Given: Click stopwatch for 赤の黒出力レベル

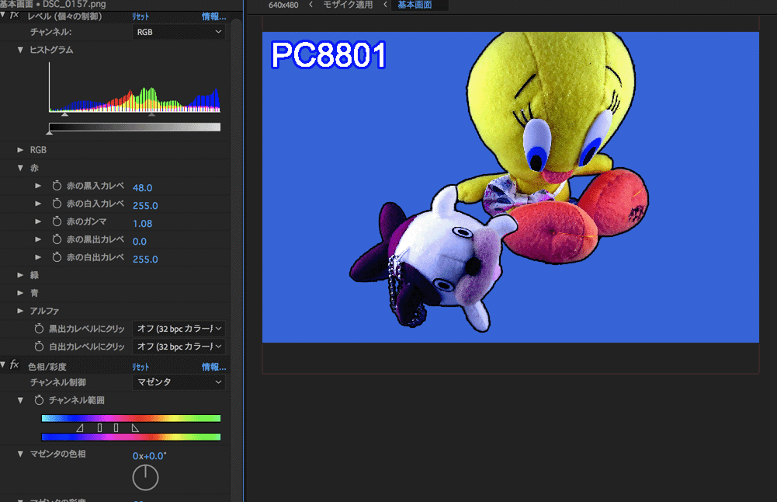Looking at the screenshot, I should (x=57, y=239).
